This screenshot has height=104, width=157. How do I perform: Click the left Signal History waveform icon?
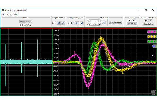tap(59, 23)
